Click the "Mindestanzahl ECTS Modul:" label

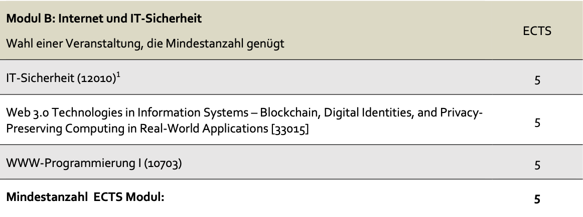[85, 198]
